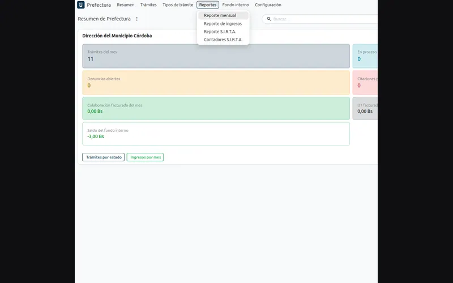Click Dirección del Municipio Córdoba heading
The width and height of the screenshot is (453, 283).
(117, 36)
